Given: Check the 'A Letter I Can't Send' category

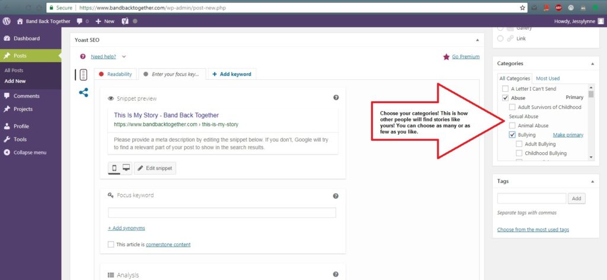Looking at the screenshot, I should (504, 88).
